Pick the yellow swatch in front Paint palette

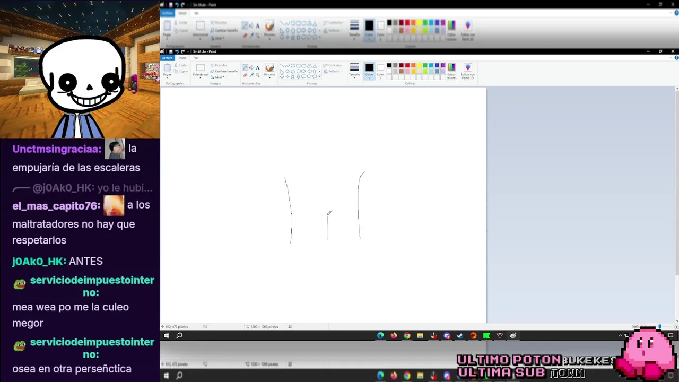point(419,65)
